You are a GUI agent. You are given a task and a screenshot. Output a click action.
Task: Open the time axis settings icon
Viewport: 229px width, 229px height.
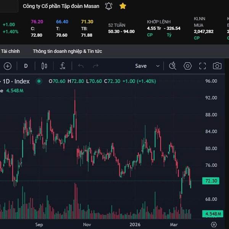214,224
